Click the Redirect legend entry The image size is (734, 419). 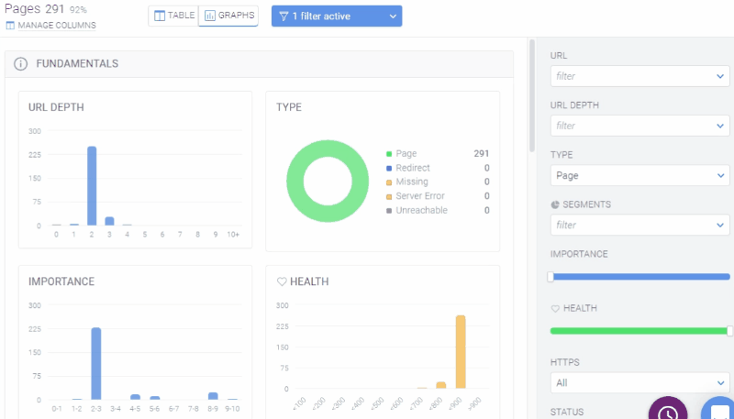tap(407, 168)
